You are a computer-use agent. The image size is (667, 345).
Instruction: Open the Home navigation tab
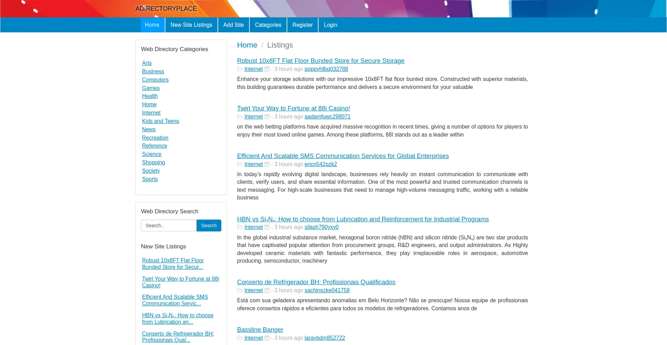tap(152, 25)
